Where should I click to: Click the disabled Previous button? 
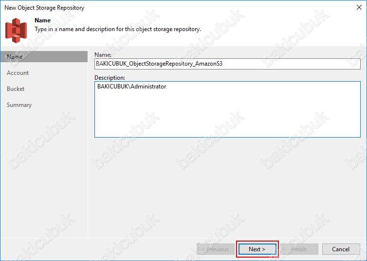[216, 249]
